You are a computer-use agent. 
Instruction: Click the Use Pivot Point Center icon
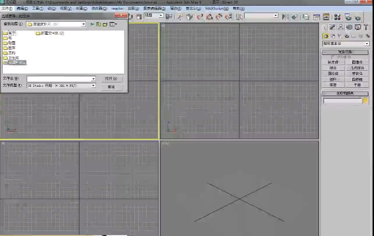(x=169, y=16)
